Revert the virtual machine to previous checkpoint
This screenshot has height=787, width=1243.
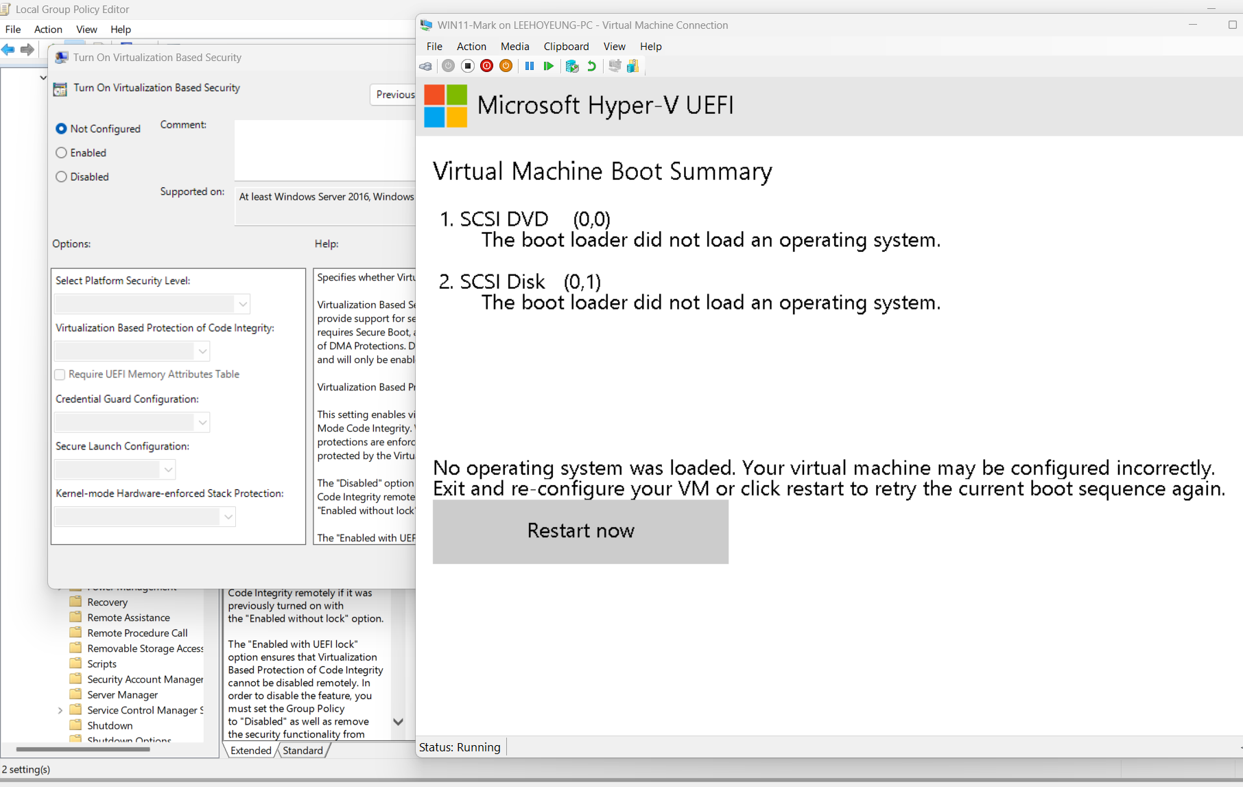pyautogui.click(x=591, y=66)
